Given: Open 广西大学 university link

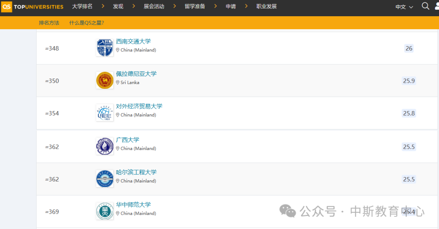Looking at the screenshot, I should tap(128, 140).
